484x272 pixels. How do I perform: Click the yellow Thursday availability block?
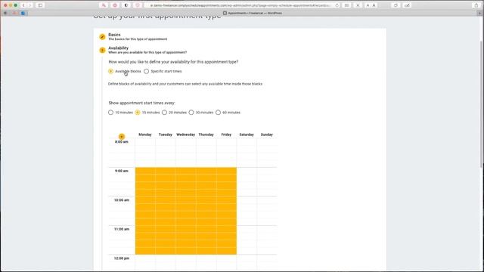click(206, 211)
